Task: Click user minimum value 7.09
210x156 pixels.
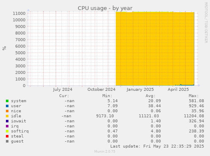Action: (112, 106)
